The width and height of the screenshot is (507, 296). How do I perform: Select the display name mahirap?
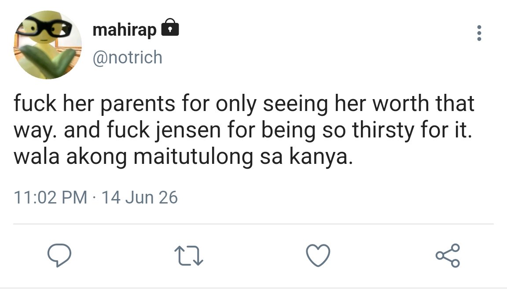125,30
